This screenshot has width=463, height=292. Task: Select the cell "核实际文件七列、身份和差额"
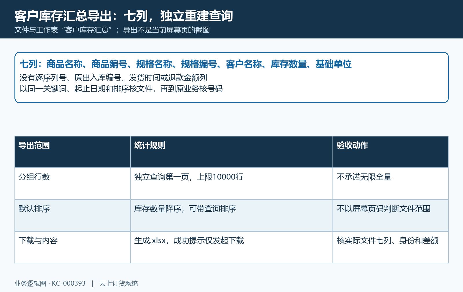391,247
